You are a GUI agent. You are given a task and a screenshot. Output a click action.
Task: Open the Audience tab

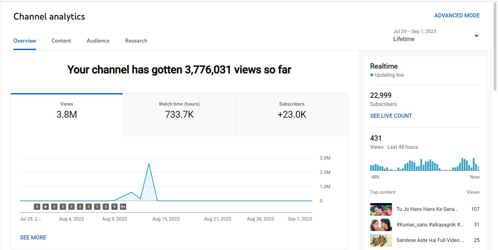[98, 41]
